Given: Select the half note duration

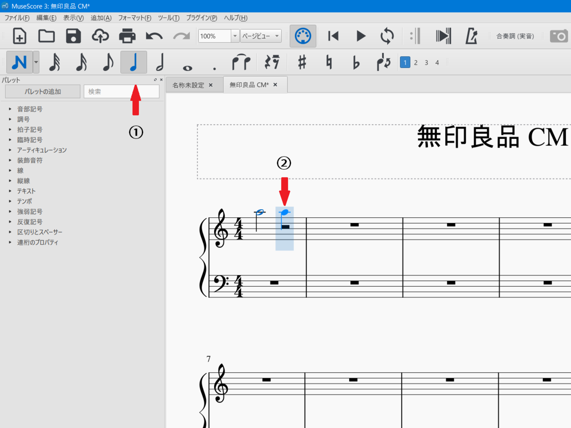Looking at the screenshot, I should coord(160,62).
